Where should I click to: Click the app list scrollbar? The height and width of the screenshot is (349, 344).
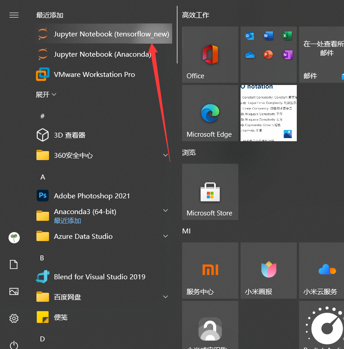click(x=177, y=35)
